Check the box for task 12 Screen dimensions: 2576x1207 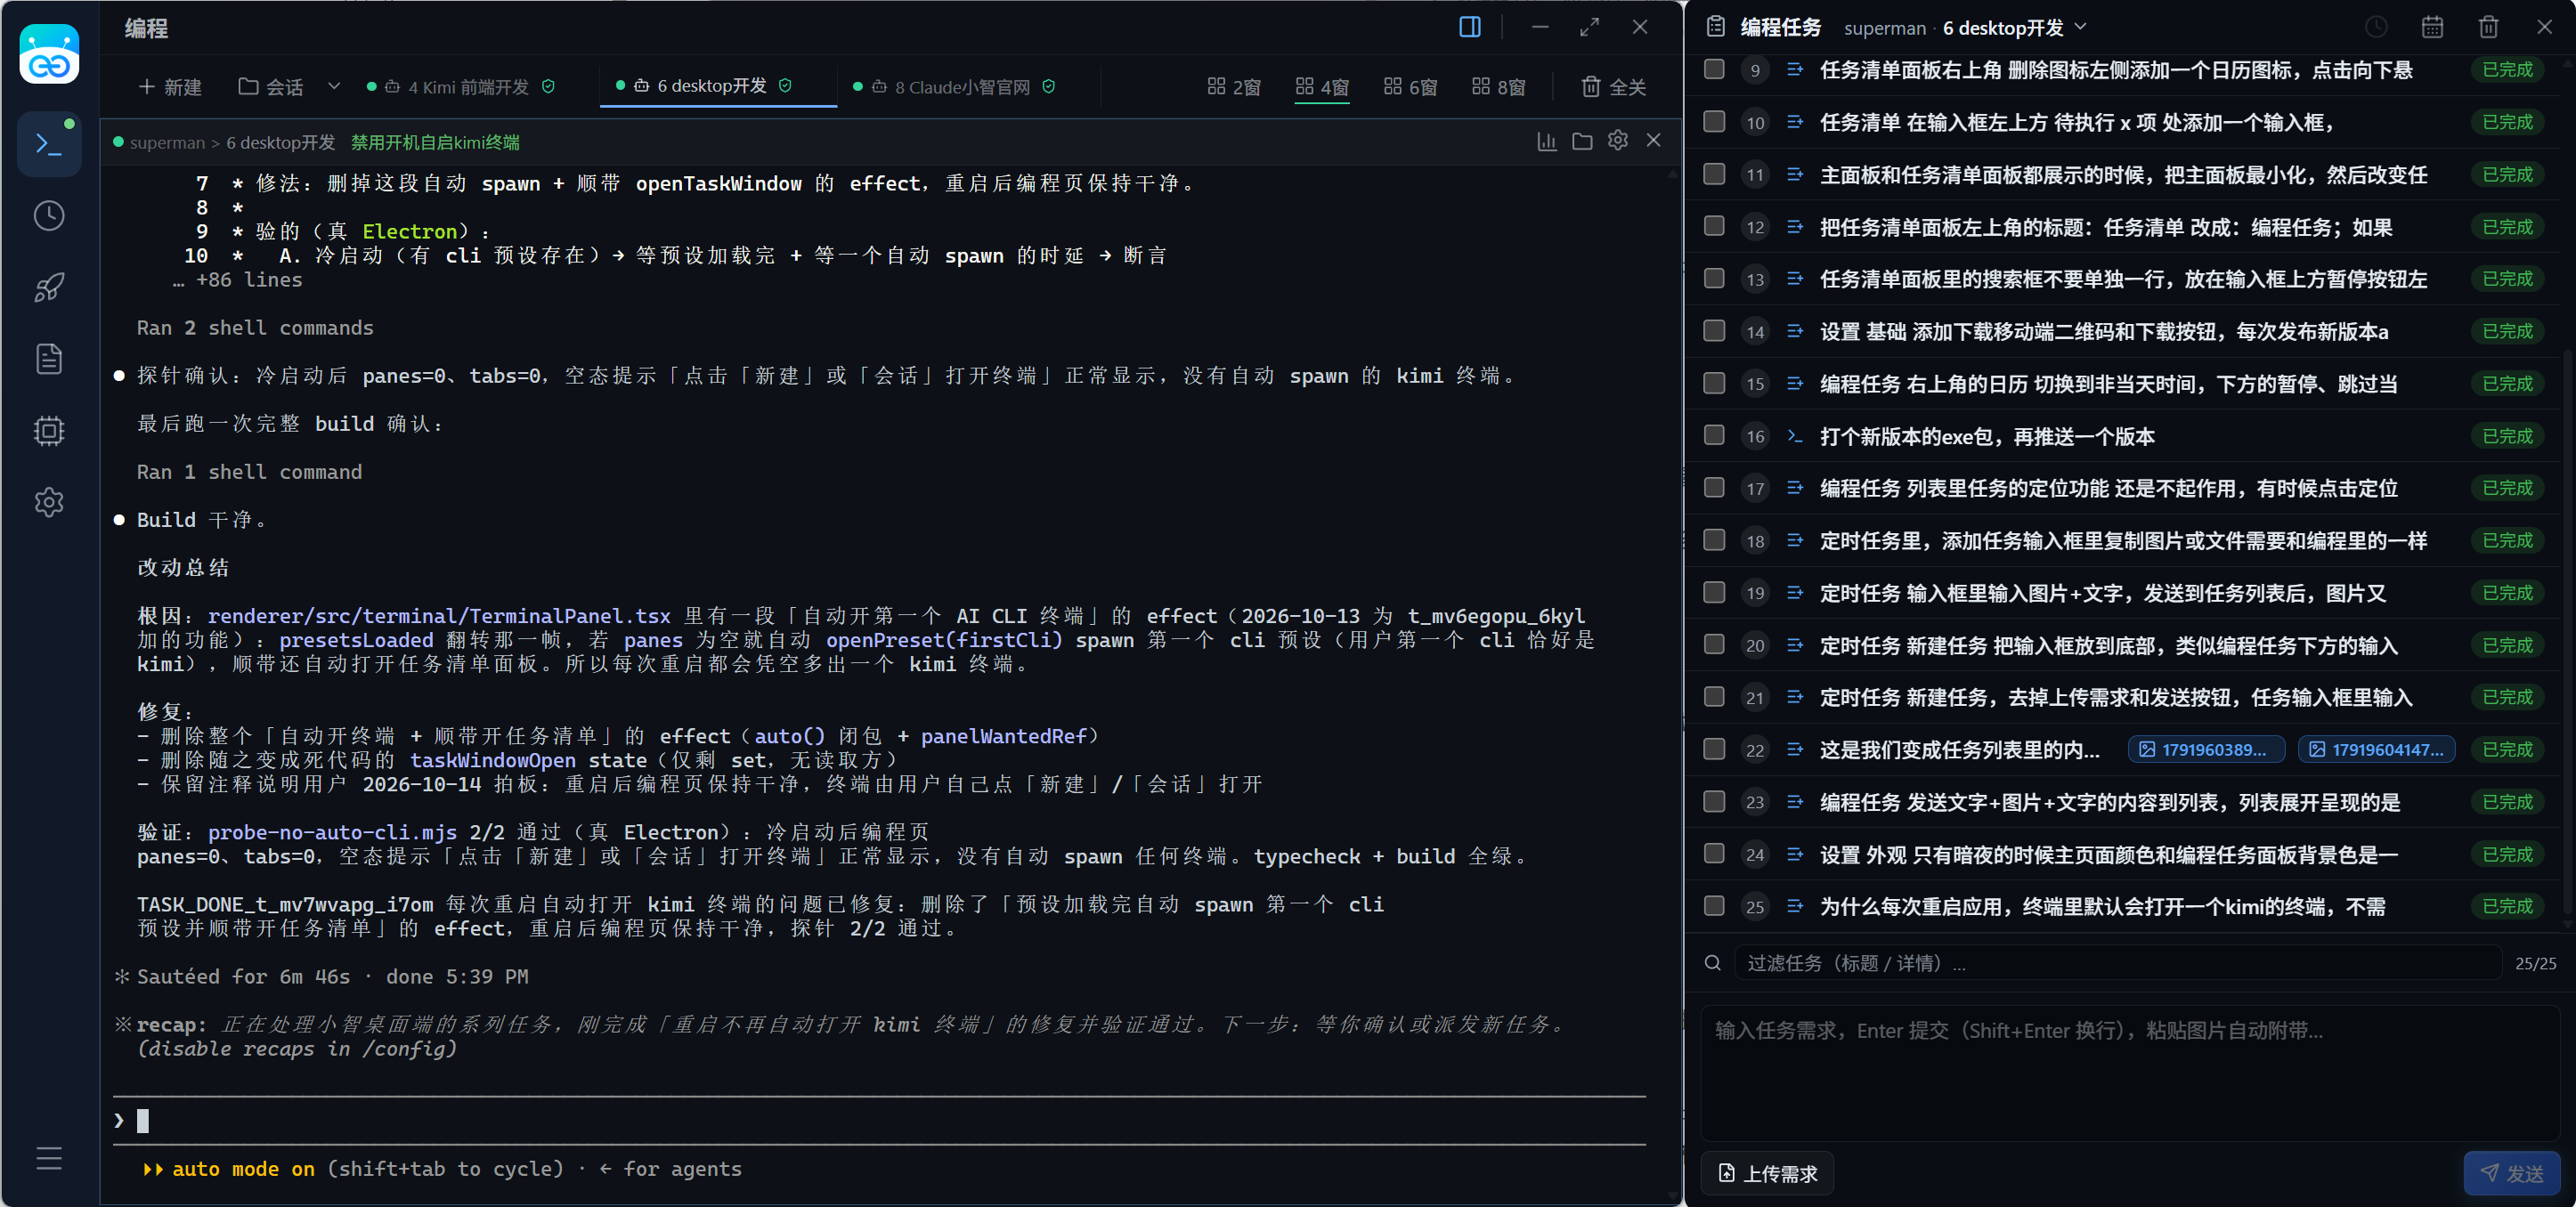pyautogui.click(x=1714, y=226)
